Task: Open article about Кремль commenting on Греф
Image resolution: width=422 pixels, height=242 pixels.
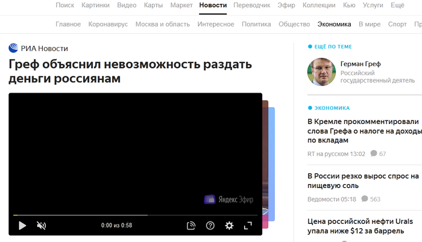Action: click(363, 129)
